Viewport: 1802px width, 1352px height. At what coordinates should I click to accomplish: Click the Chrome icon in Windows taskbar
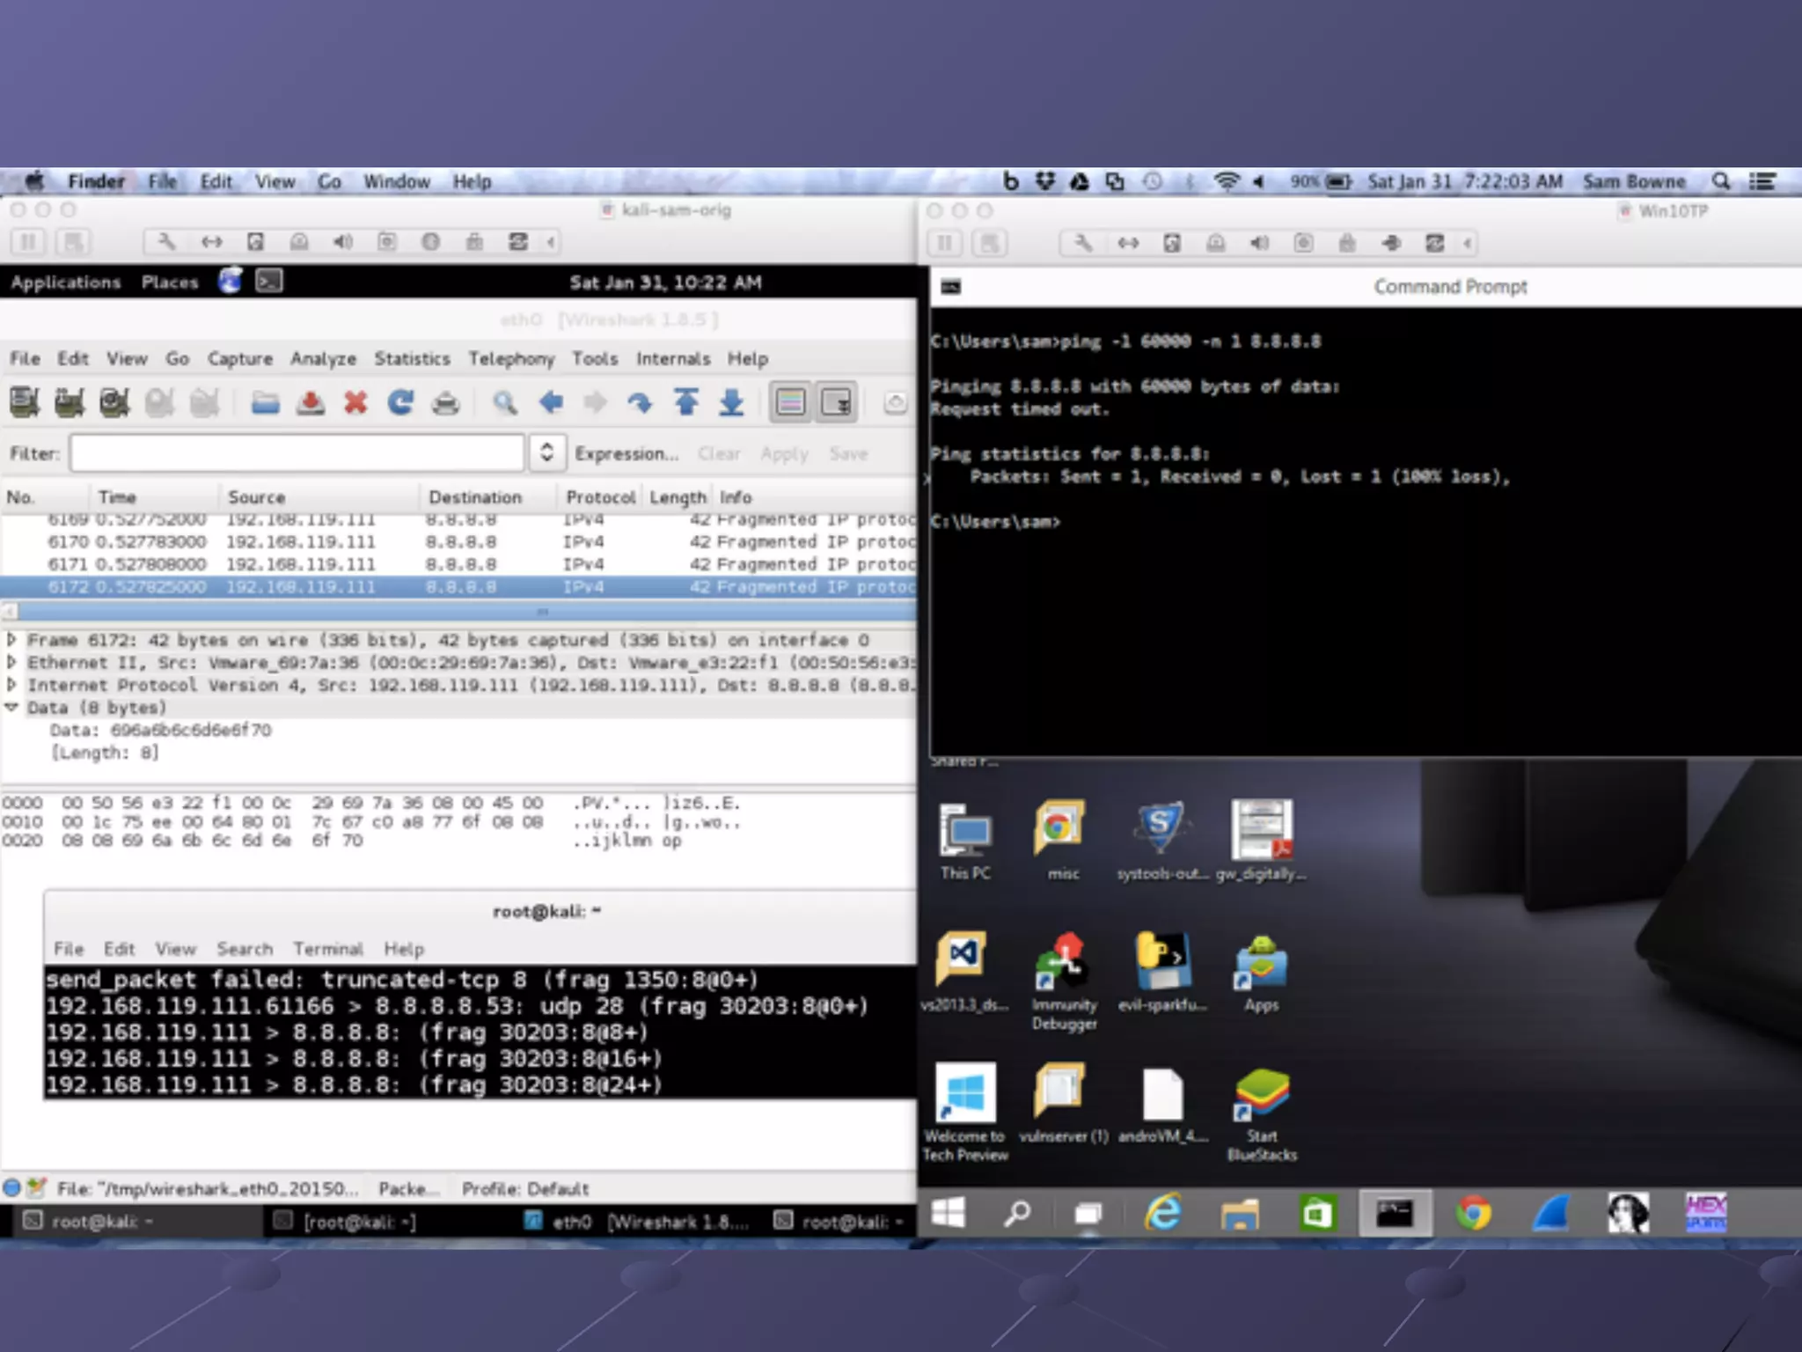click(1473, 1214)
